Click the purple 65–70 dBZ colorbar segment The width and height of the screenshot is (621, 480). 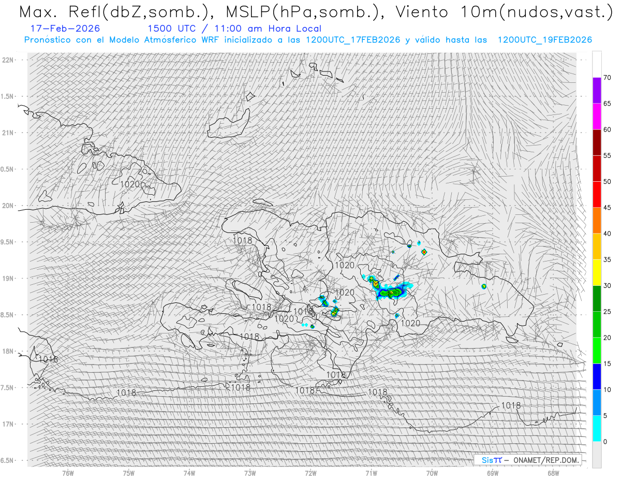point(597,91)
